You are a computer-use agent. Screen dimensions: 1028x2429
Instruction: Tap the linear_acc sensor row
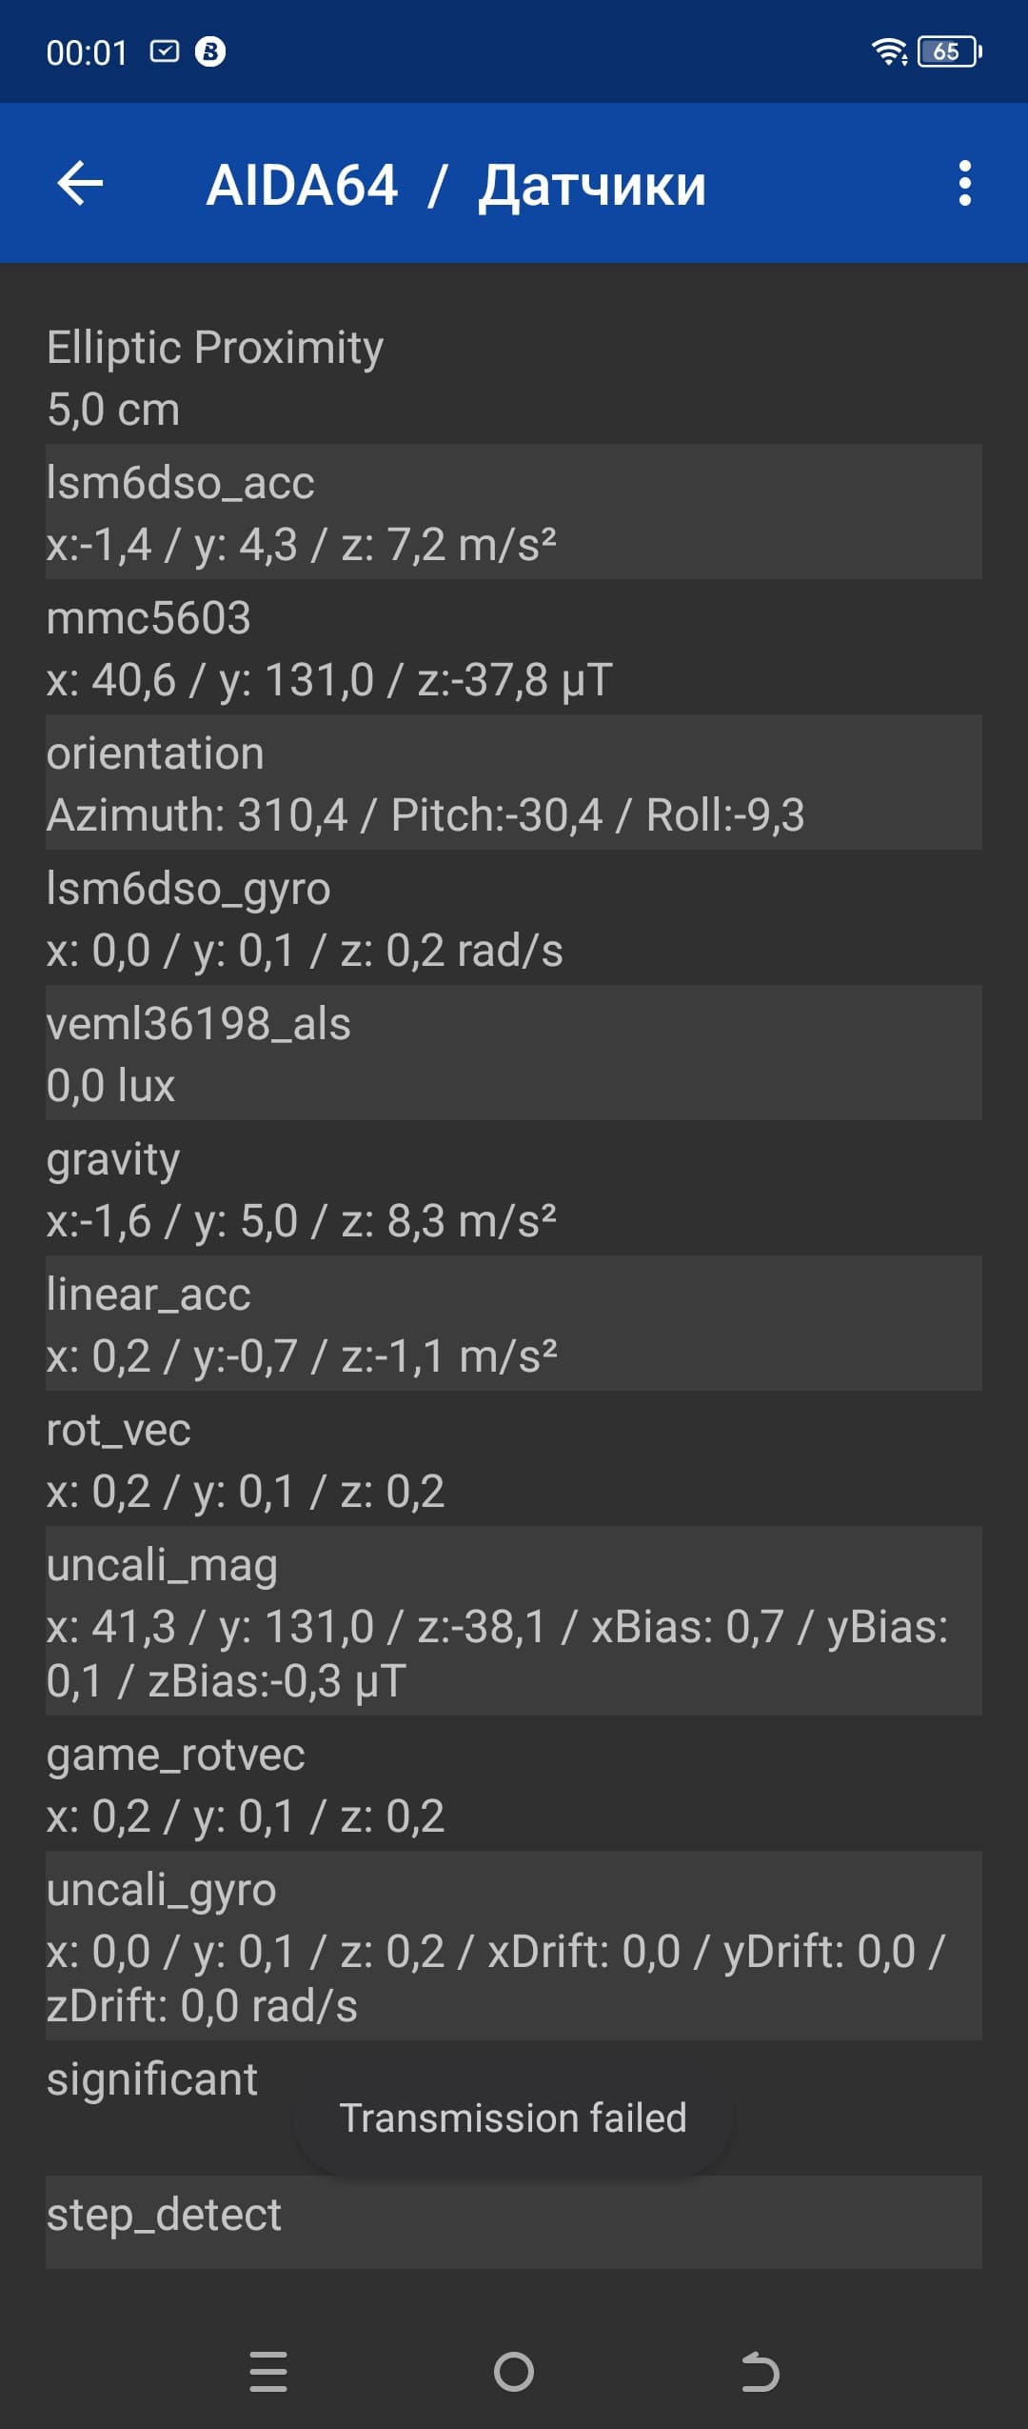click(513, 1324)
